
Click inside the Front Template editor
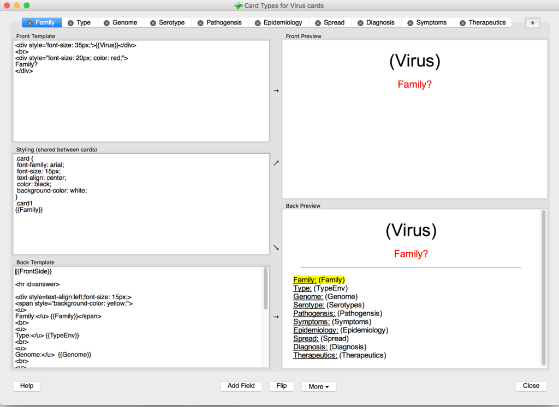click(x=141, y=104)
